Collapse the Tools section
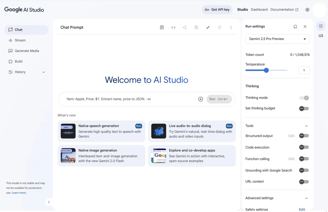Image resolution: width=328 pixels, height=212 pixels. [x=306, y=126]
